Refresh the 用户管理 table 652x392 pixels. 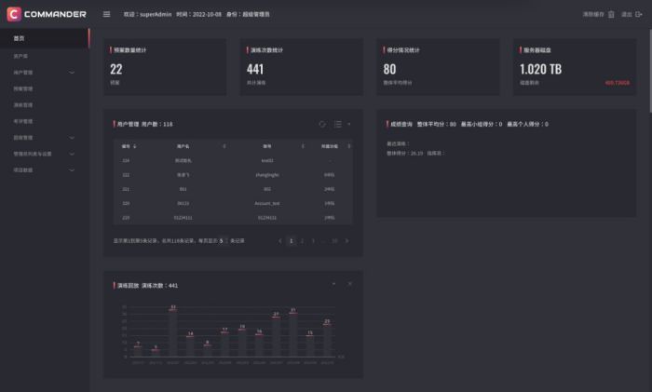(322, 123)
